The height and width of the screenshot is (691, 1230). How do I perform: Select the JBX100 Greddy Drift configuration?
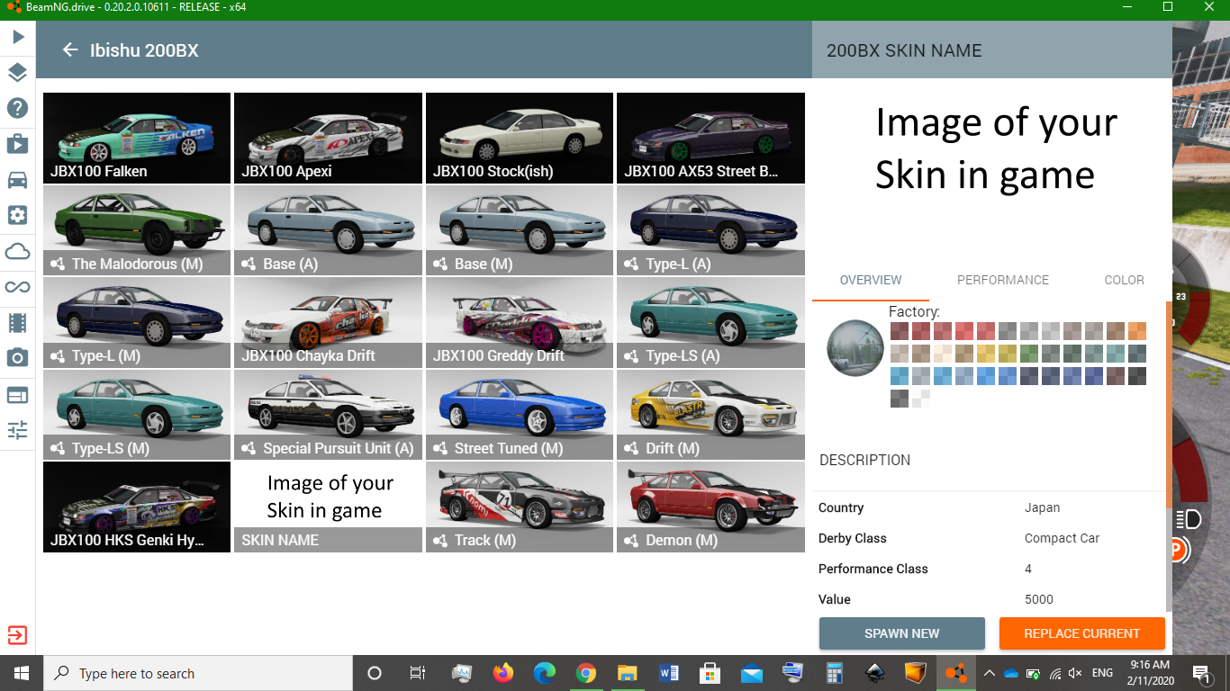coord(520,322)
